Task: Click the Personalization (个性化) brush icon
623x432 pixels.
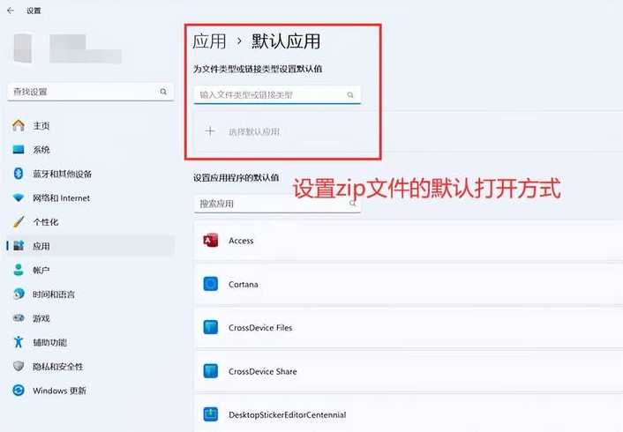Action: click(19, 221)
